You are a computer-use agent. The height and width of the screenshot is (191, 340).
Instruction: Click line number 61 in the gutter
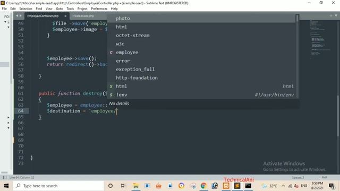[21, 93]
